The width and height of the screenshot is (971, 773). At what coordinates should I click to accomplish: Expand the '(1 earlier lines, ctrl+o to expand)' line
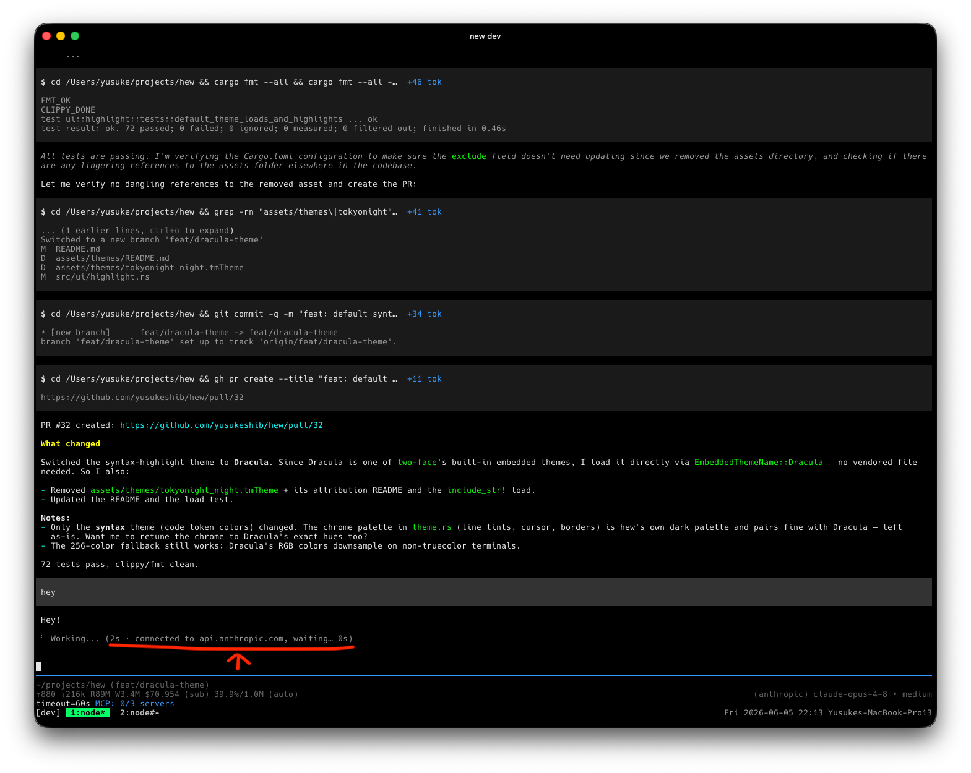point(137,231)
